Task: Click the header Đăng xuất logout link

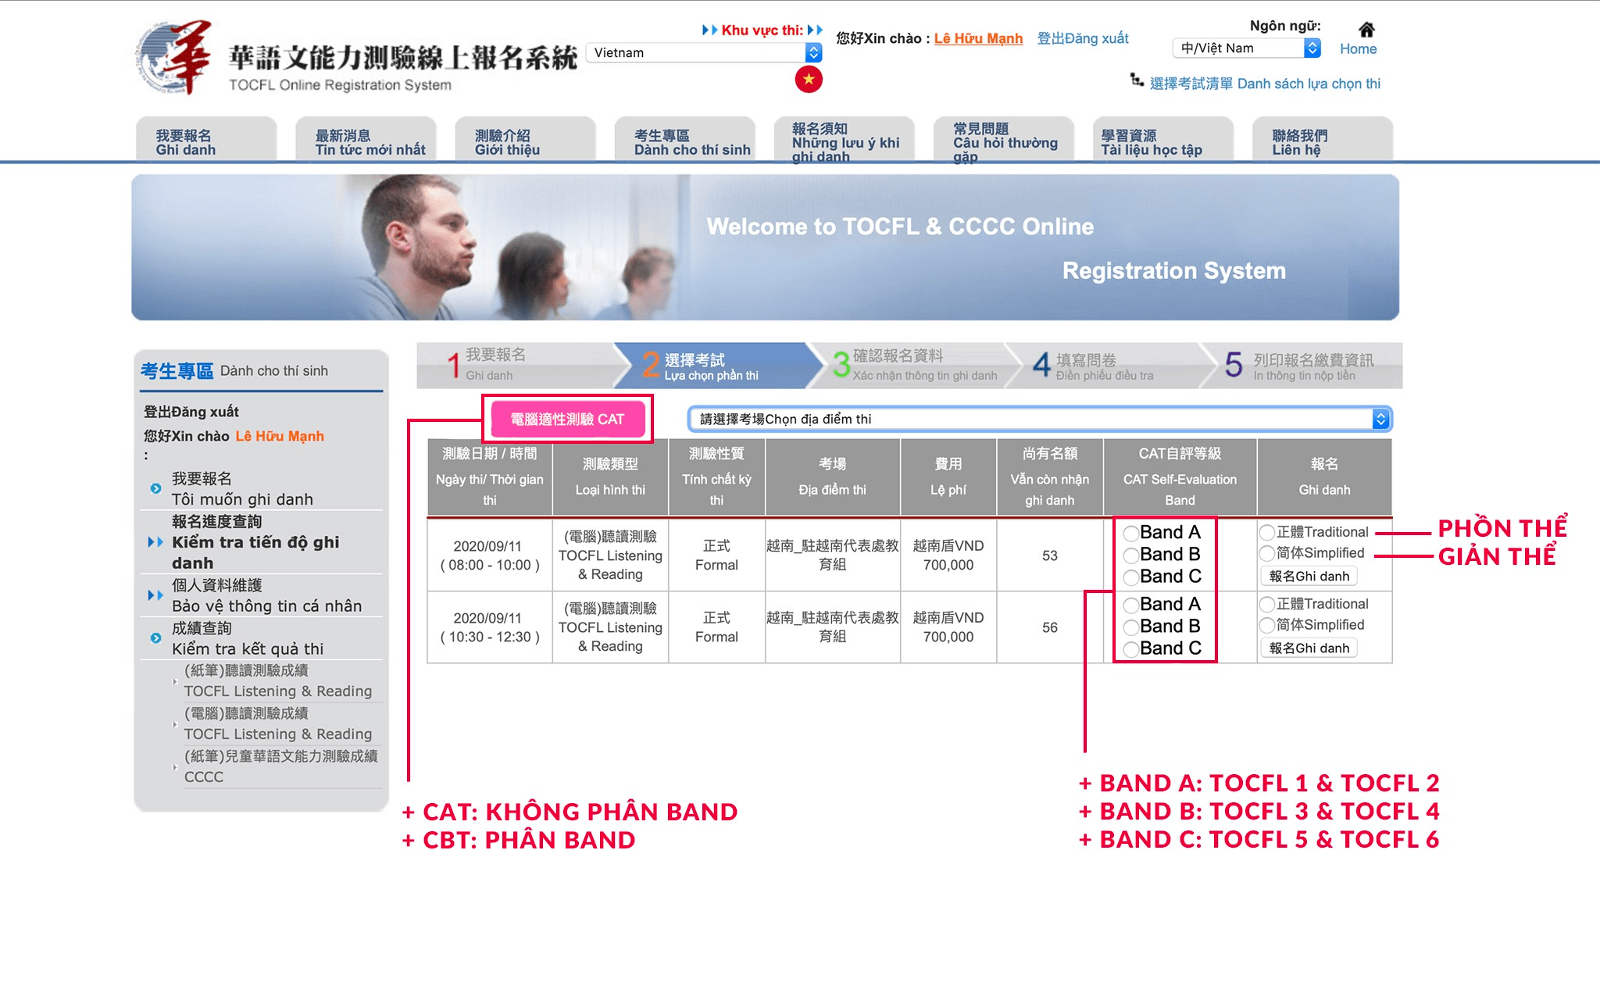Action: 1083,38
